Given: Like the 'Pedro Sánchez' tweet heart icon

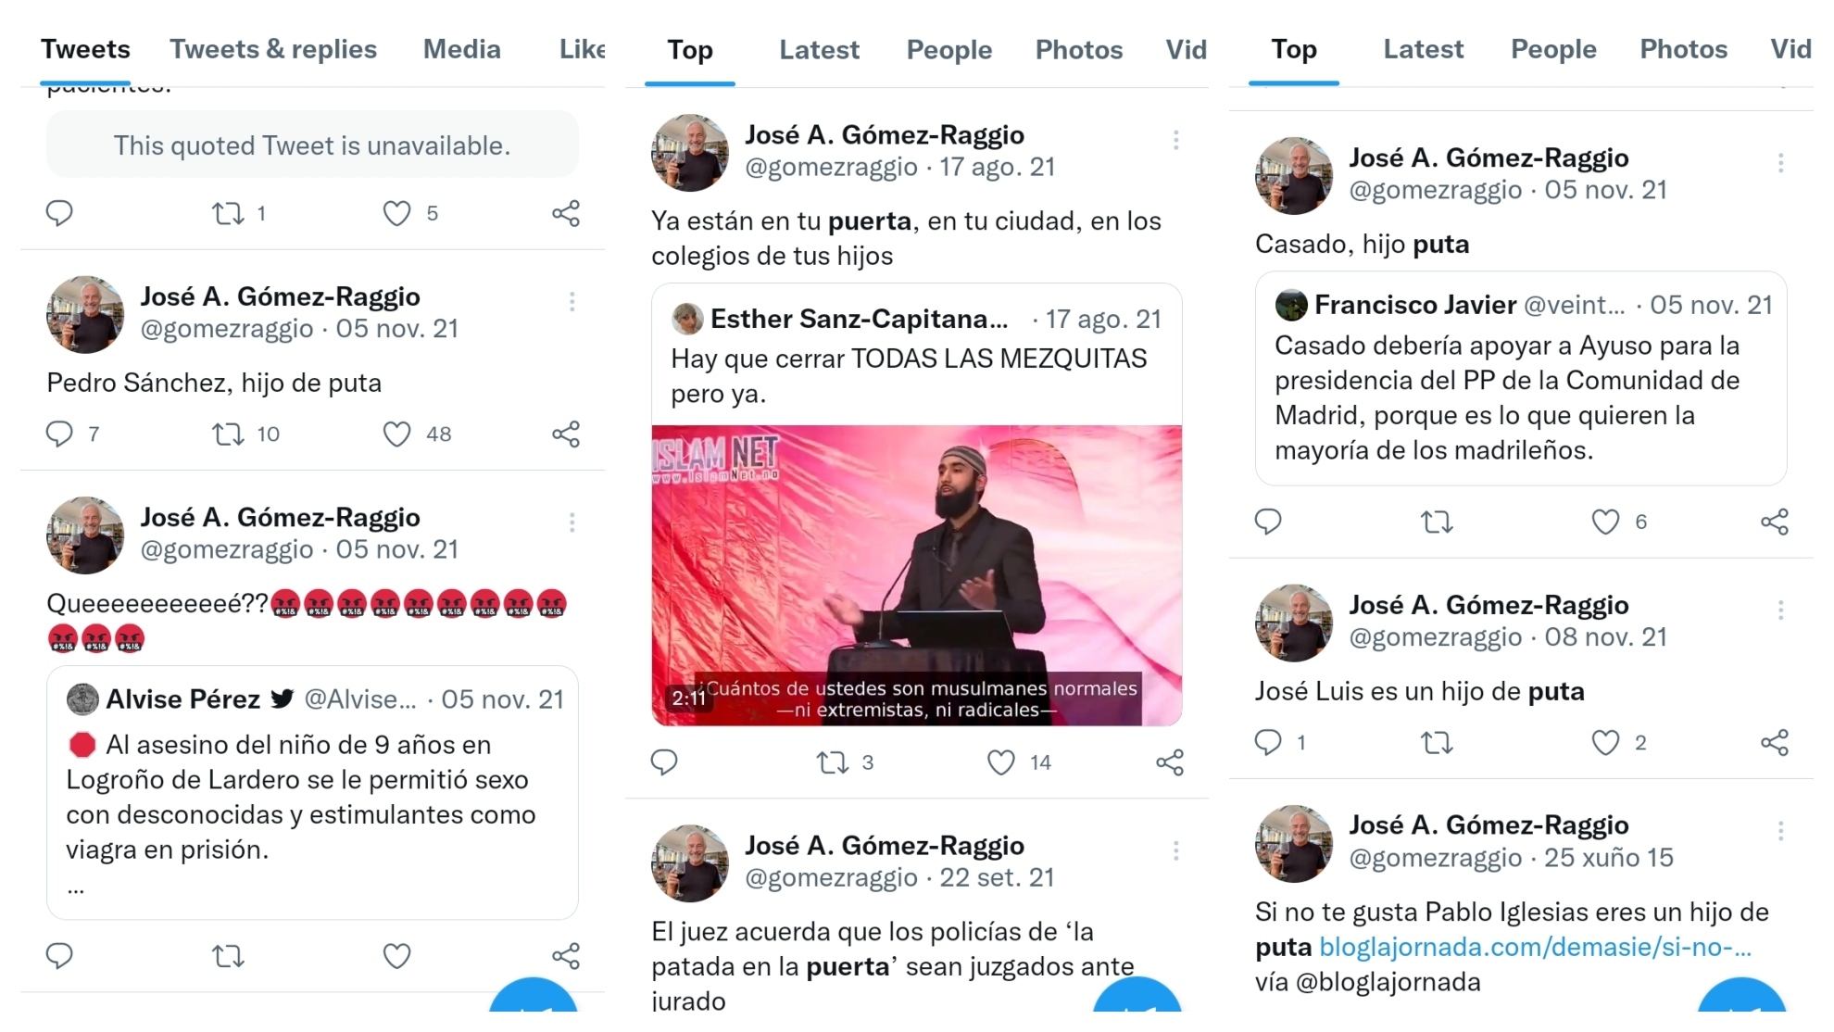Looking at the screenshot, I should coord(397,434).
